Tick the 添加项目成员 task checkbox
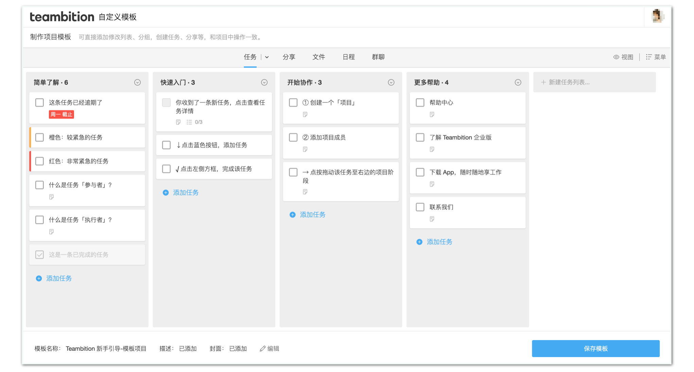 (x=293, y=137)
